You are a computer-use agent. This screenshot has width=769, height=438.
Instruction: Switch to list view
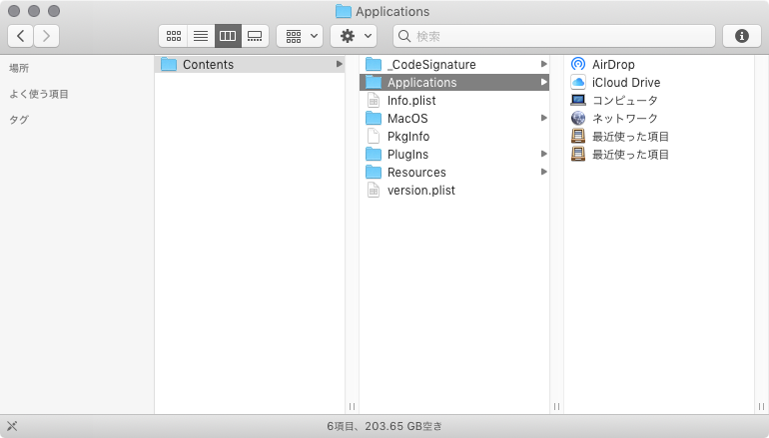(201, 36)
